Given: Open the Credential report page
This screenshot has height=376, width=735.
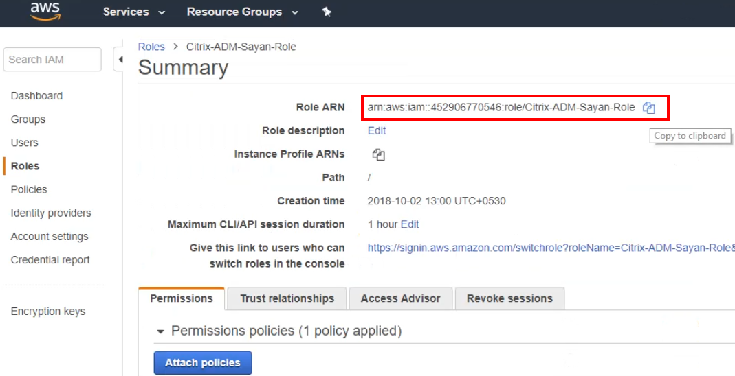Looking at the screenshot, I should pos(50,260).
